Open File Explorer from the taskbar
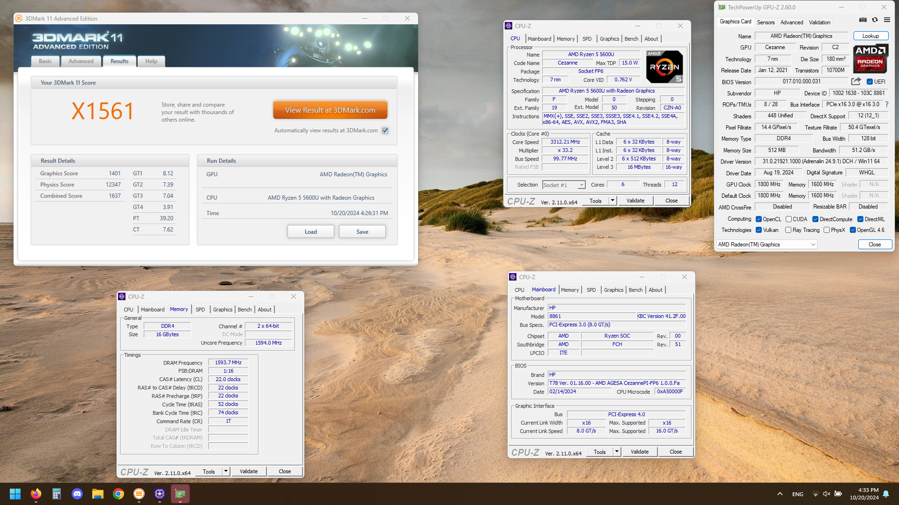 pyautogui.click(x=97, y=494)
